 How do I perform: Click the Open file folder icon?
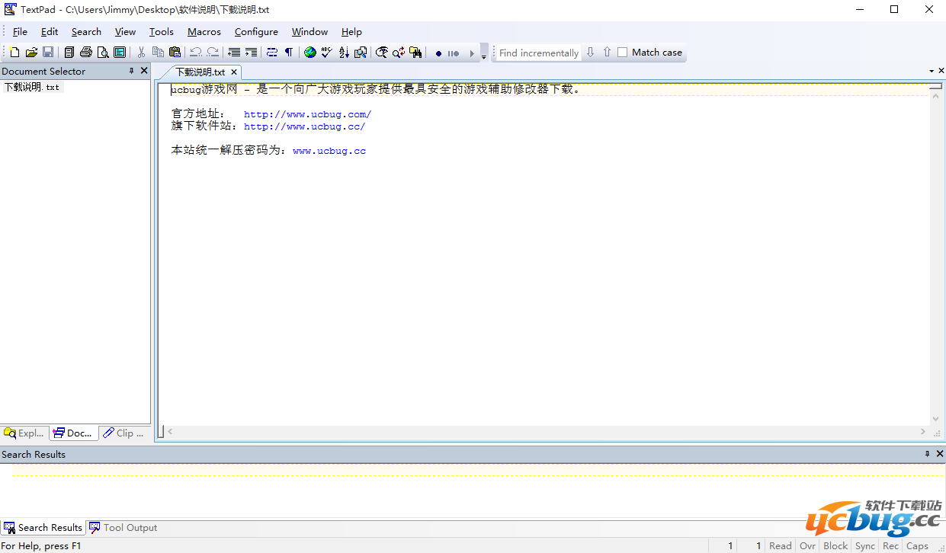click(x=31, y=53)
